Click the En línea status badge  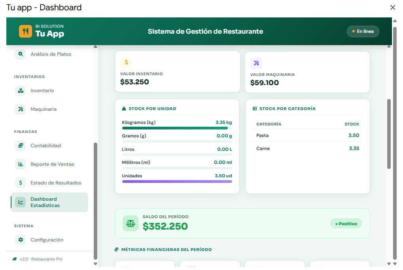coord(363,31)
